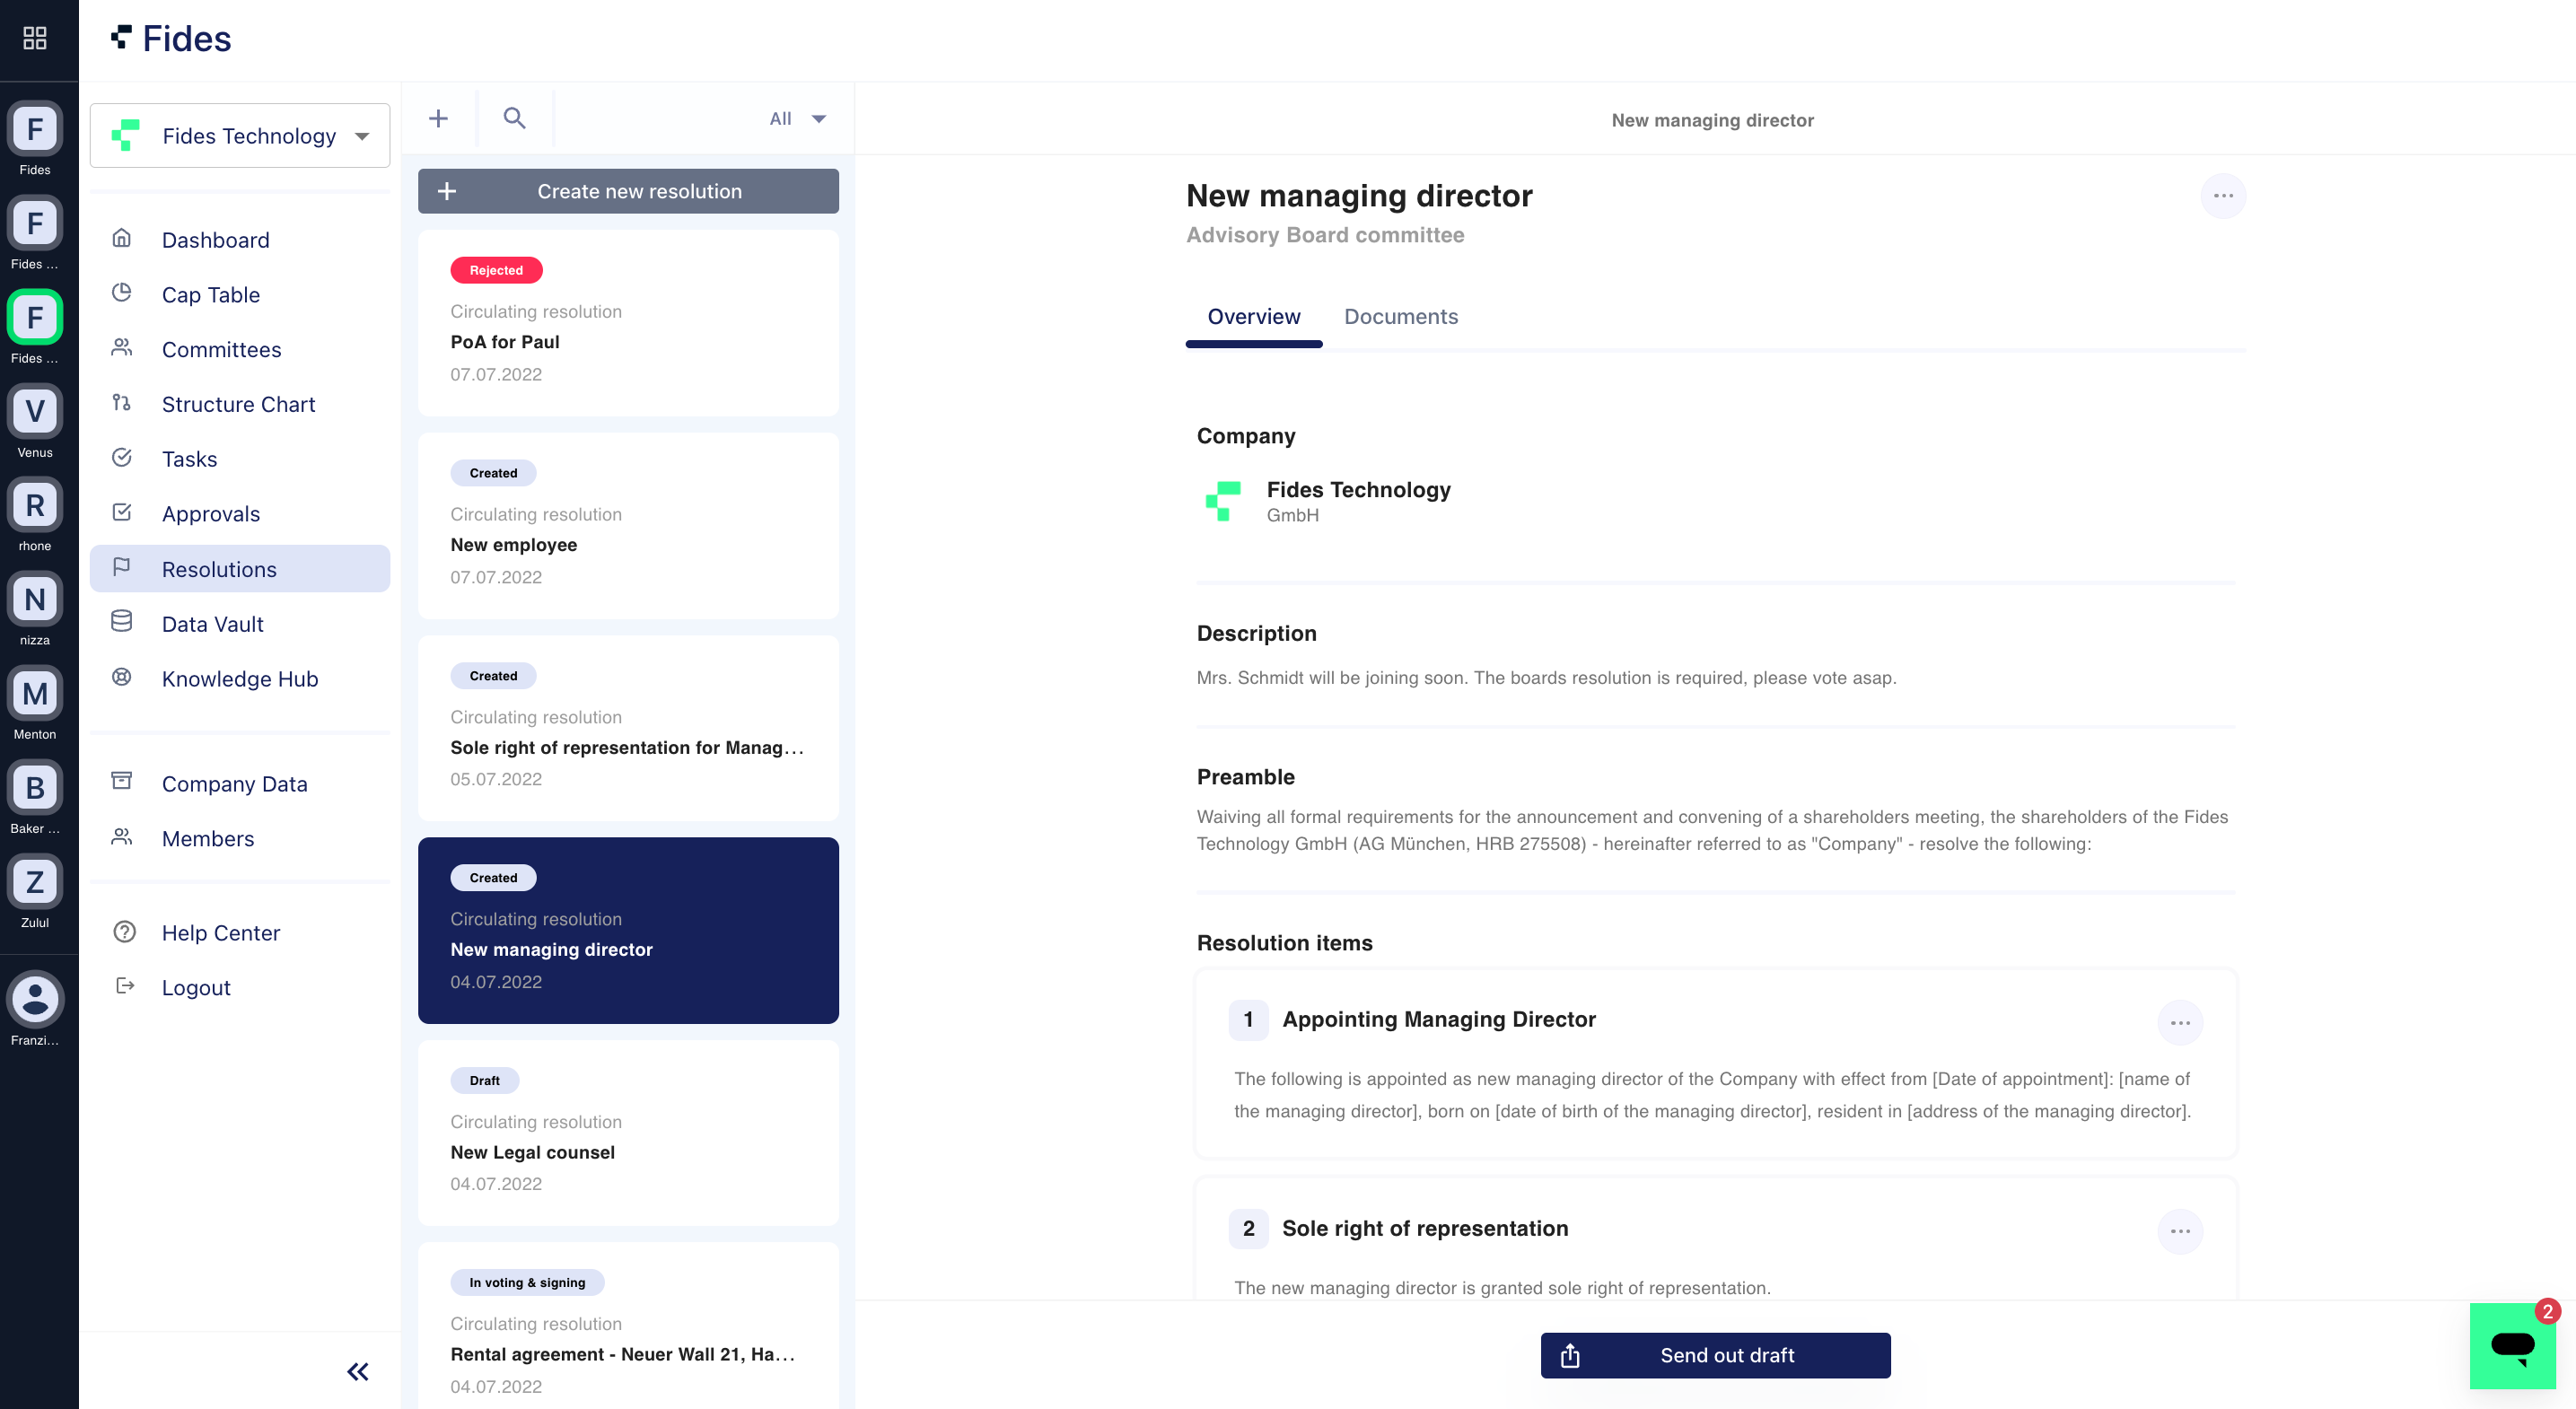Screen dimensions: 2576x1409
Task: Select the Overview tab
Action: [1253, 317]
